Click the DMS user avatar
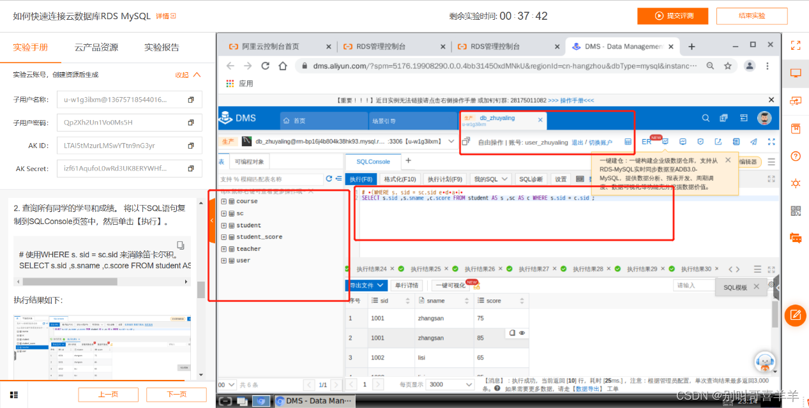 764,118
